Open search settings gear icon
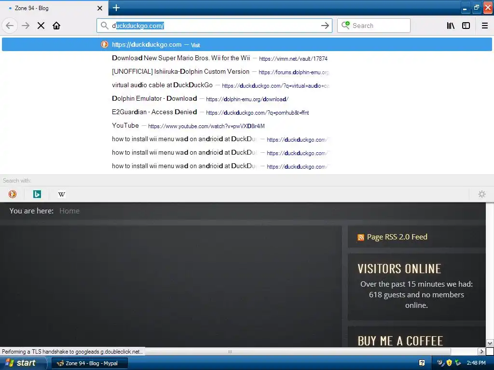This screenshot has width=494, height=370. click(x=482, y=194)
